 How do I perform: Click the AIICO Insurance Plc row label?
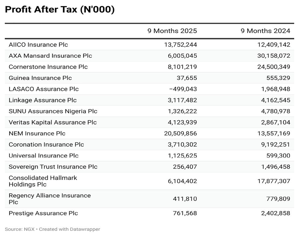point(38,45)
